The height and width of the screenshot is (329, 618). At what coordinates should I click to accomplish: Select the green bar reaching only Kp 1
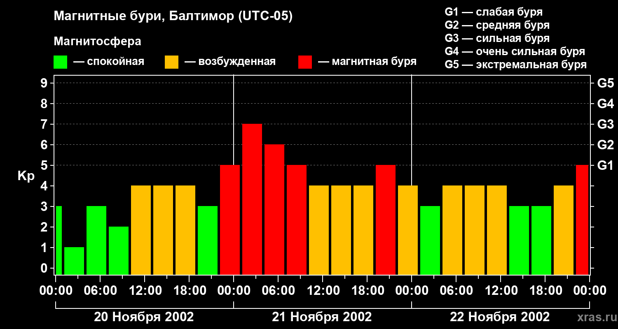coord(74,261)
